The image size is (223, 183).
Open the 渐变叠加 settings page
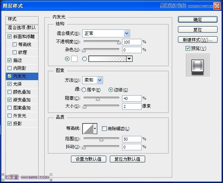tap(22, 100)
